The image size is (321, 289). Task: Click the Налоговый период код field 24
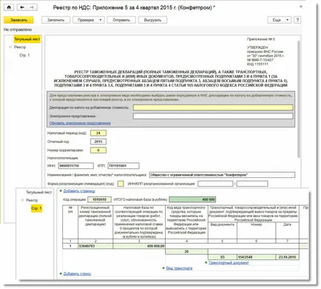(98, 133)
